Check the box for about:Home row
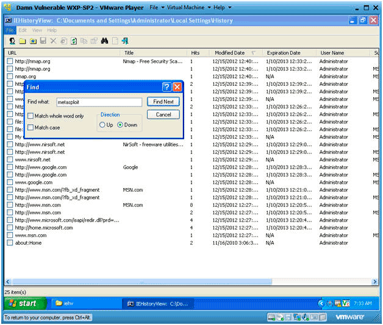The height and width of the screenshot is (325, 383). tap(10, 243)
